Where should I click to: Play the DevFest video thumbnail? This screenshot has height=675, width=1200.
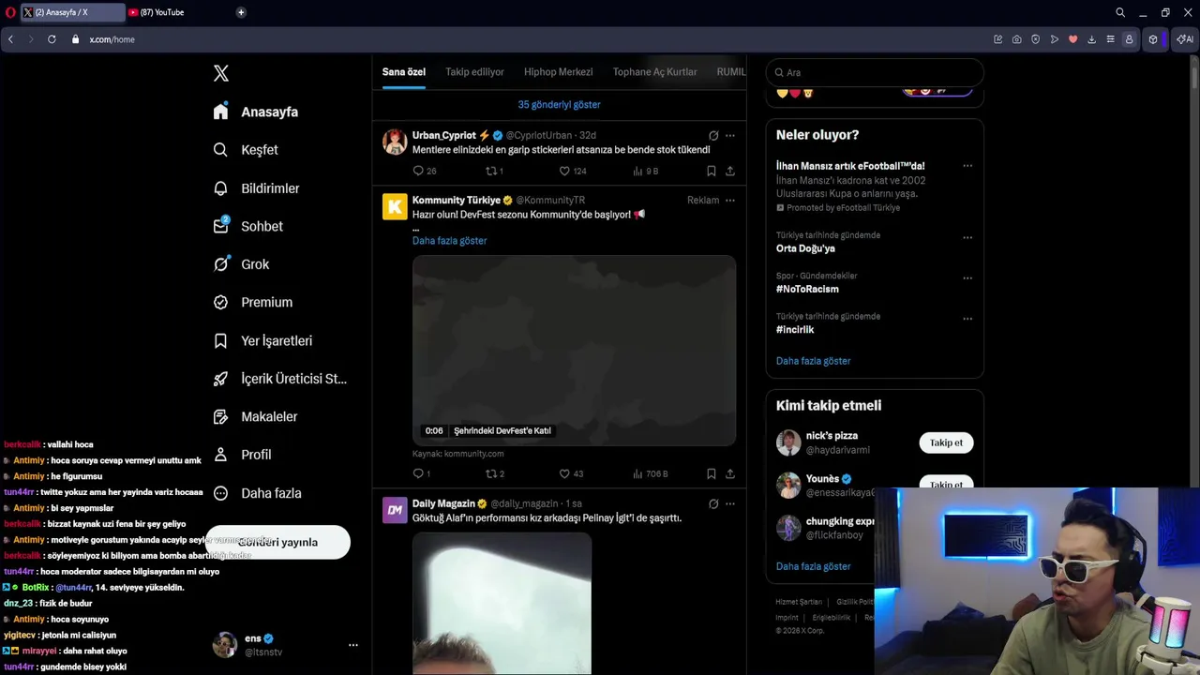click(x=574, y=351)
